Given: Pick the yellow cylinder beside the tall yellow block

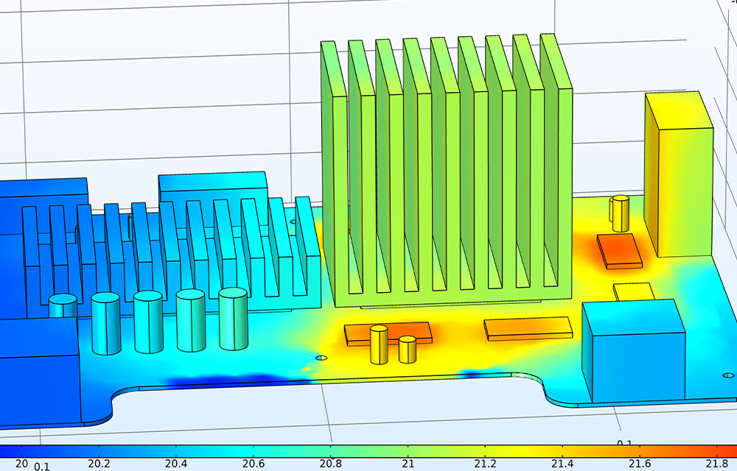Looking at the screenshot, I should point(621,213).
